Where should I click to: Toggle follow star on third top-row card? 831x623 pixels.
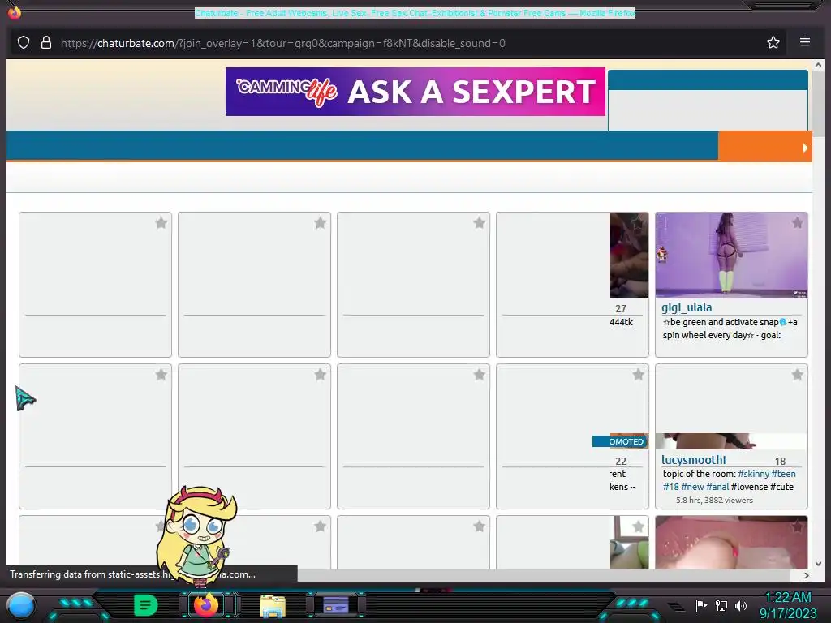pyautogui.click(x=479, y=223)
